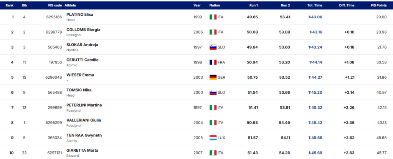Click the Slovenian flag in TOMSIC Nika's row
This screenshot has width=393, height=159.
(213, 92)
